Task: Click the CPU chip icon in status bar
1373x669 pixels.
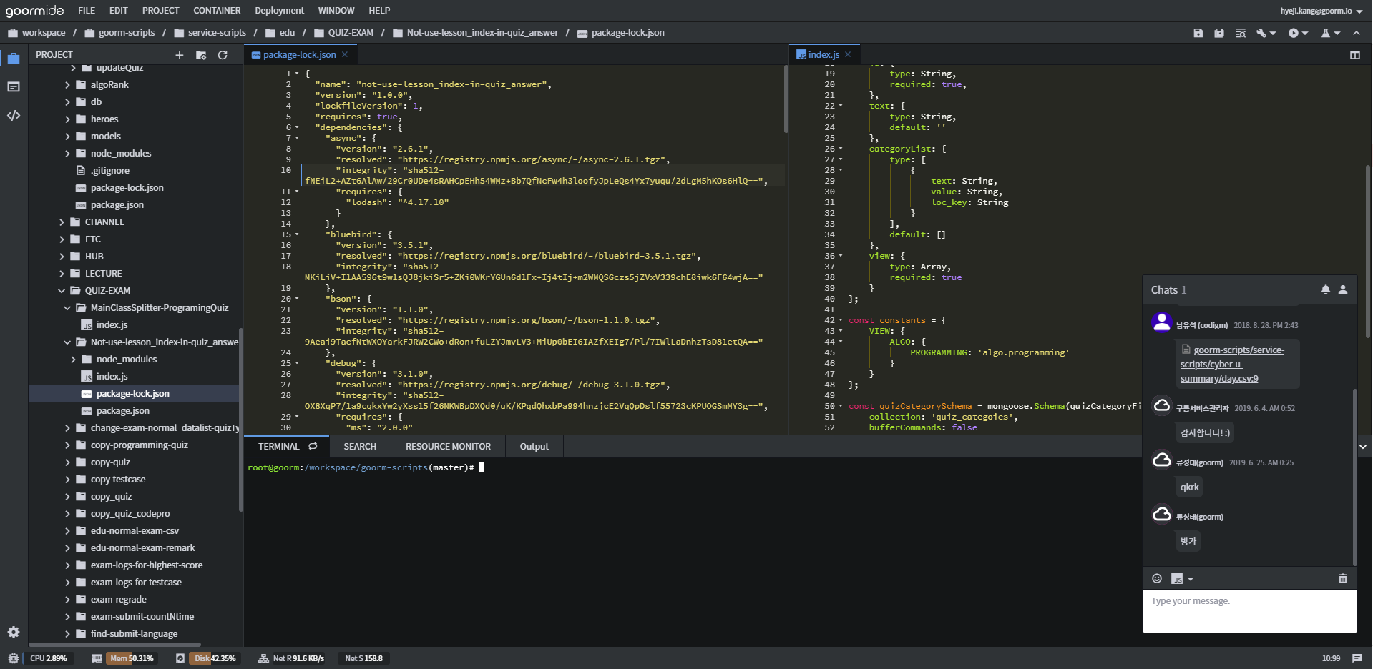Action: pos(14,658)
